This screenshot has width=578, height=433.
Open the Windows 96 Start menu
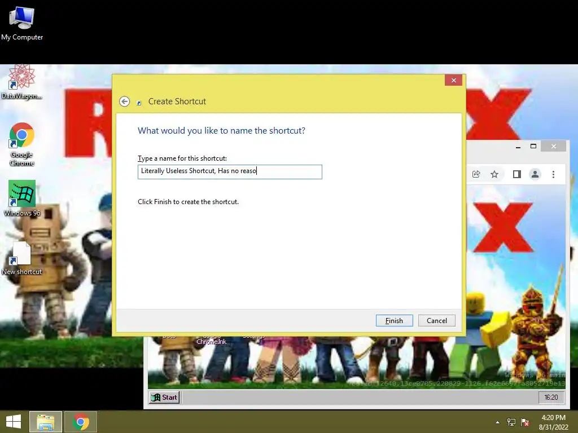coord(164,397)
